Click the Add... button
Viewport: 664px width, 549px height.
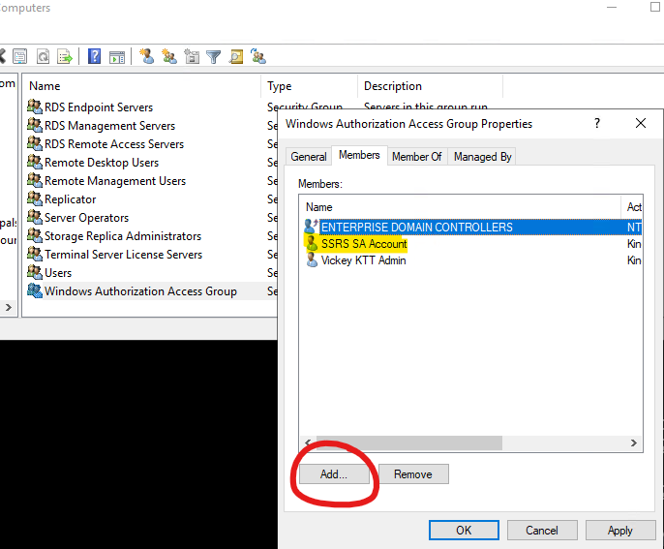334,474
